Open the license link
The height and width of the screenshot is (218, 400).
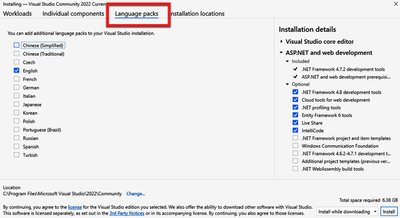tap(75, 207)
